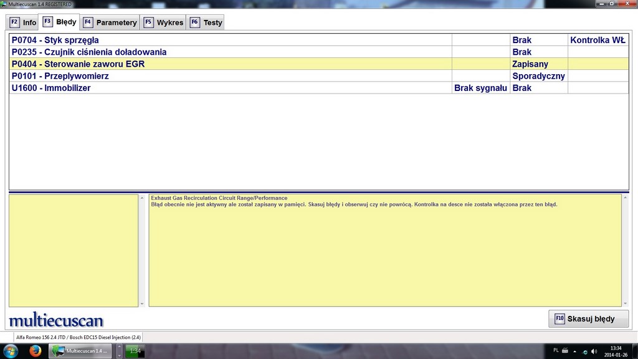Click the F5 key icon
This screenshot has height=359, width=638.
(148, 22)
